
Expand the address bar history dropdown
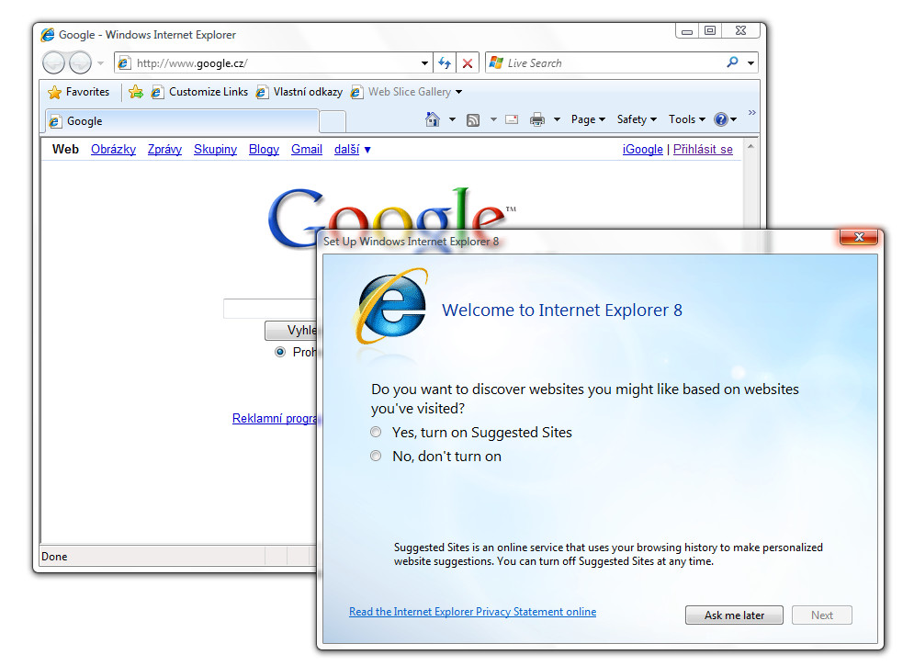(x=425, y=63)
